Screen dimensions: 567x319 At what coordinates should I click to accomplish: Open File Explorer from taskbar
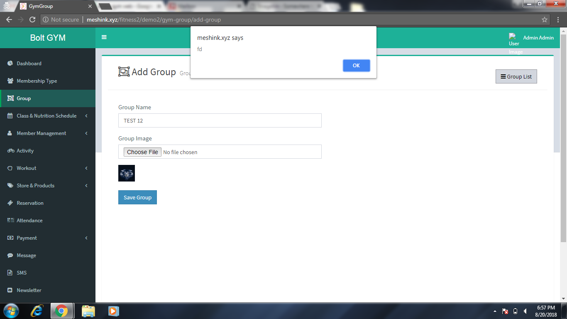88,311
